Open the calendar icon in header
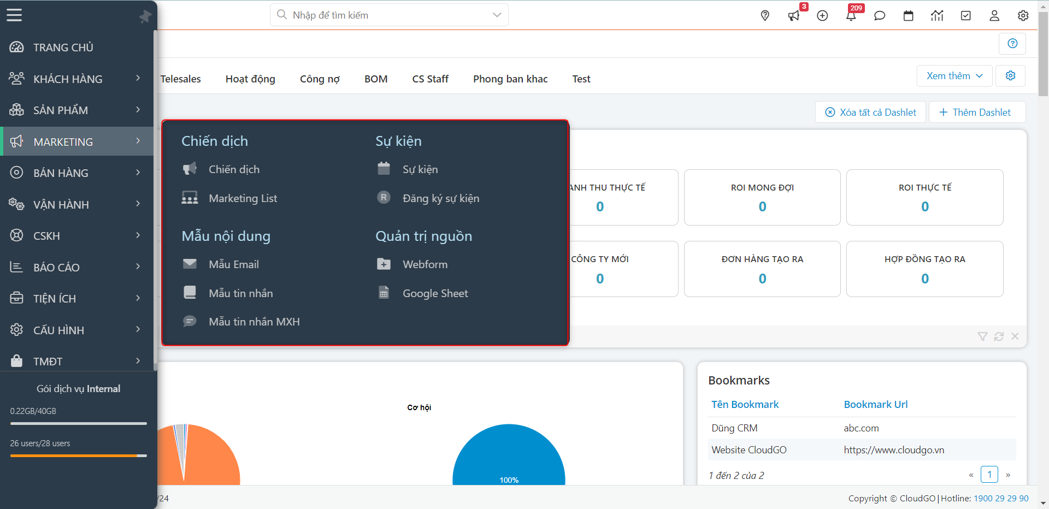Screen dimensions: 1049x509 (x=908, y=16)
